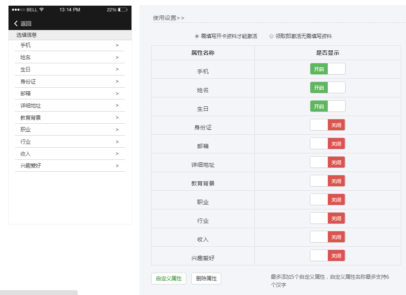Tap the 13:14 PM clock in phone status bar

pos(70,10)
